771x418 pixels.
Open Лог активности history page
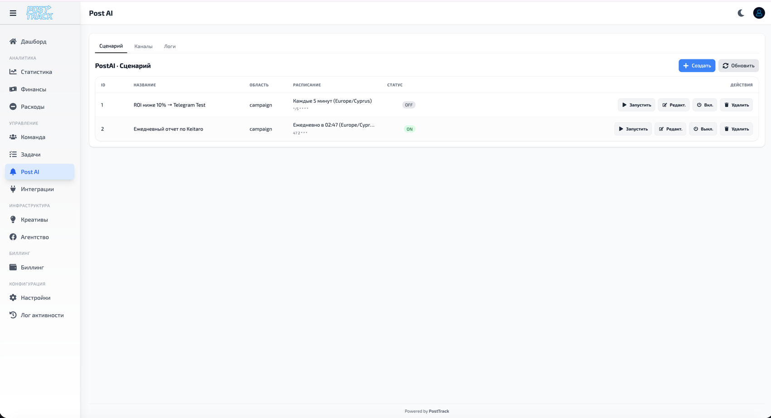(x=42, y=315)
